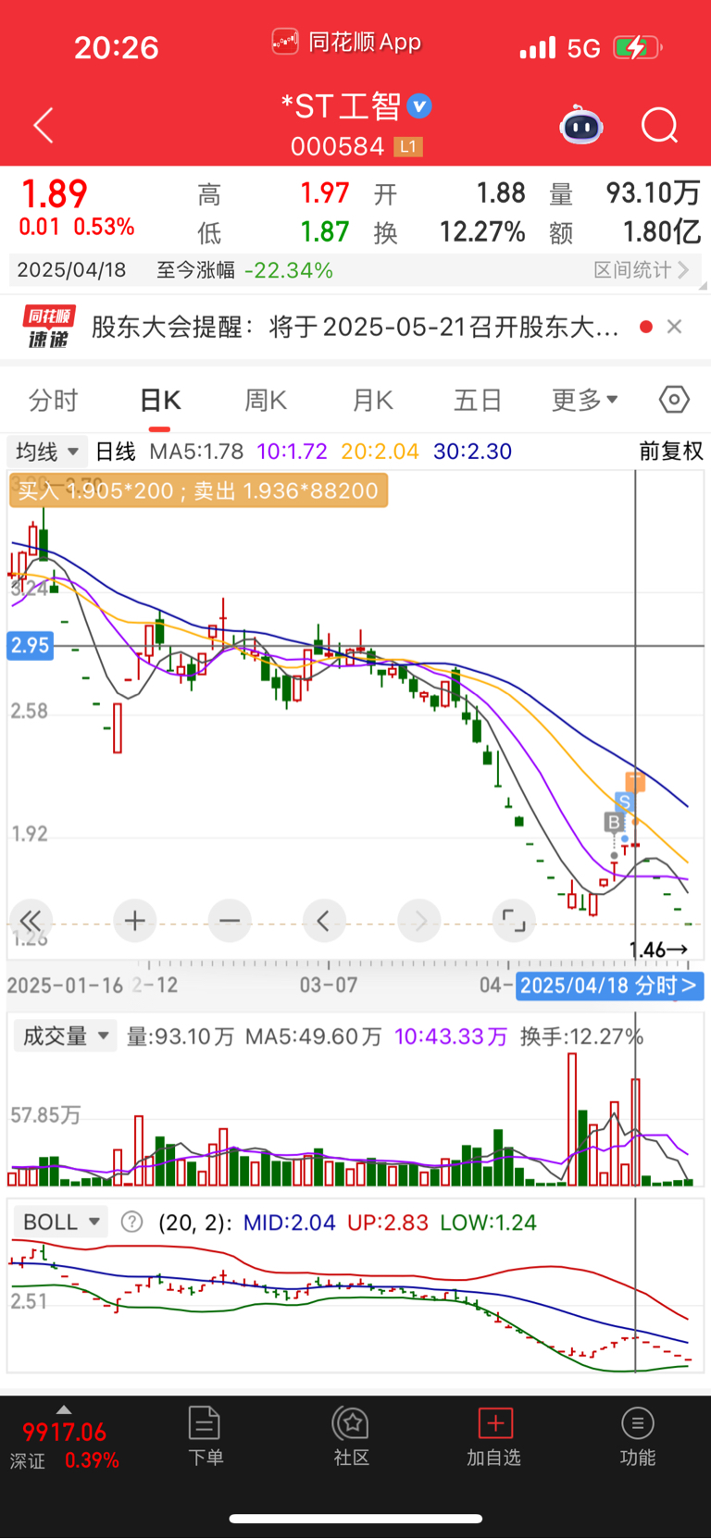Jump to earliest data double-arrow button
This screenshot has width=711, height=1539.
pyautogui.click(x=31, y=921)
